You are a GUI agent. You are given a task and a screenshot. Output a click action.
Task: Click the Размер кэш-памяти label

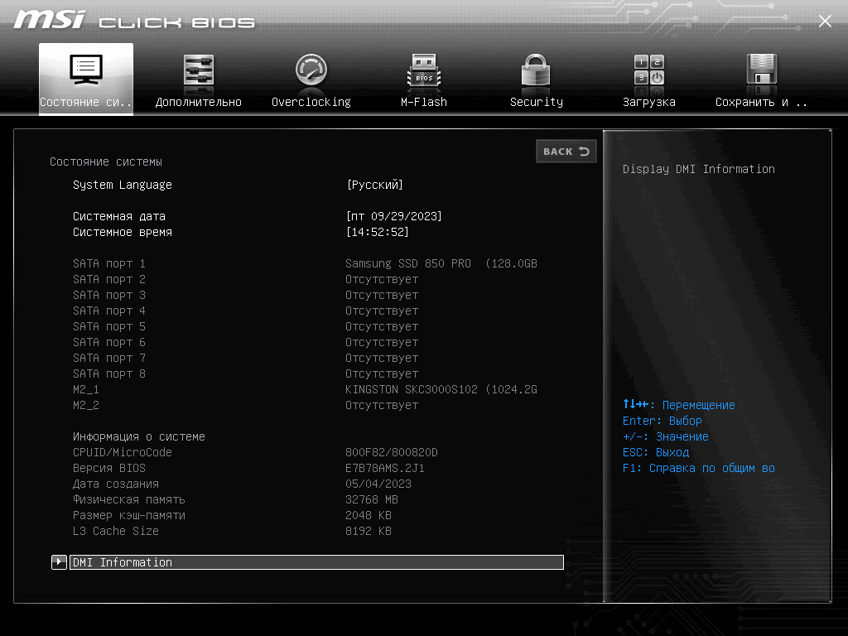click(128, 515)
